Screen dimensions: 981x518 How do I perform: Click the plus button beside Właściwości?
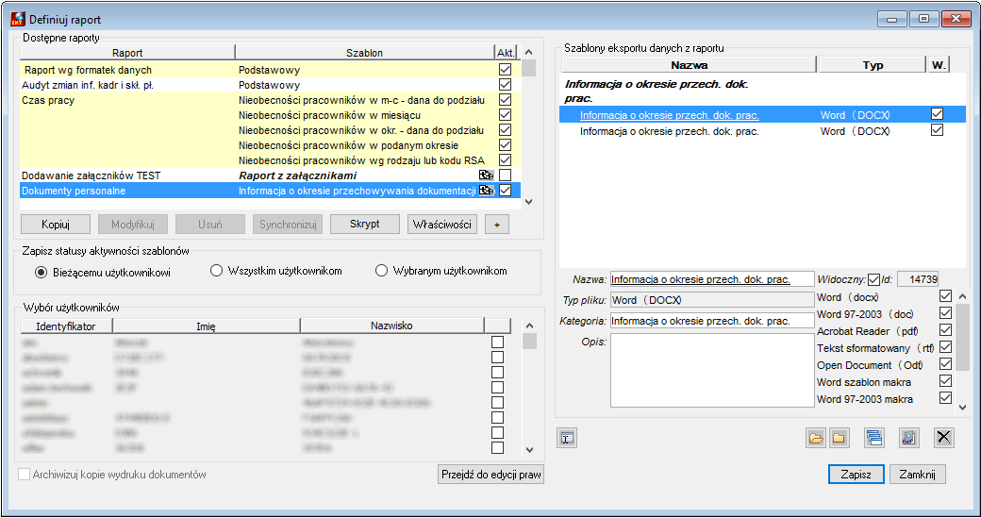(x=497, y=224)
